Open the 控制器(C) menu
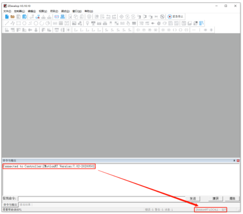The height and width of the screenshot is (214, 243). [x=20, y=11]
